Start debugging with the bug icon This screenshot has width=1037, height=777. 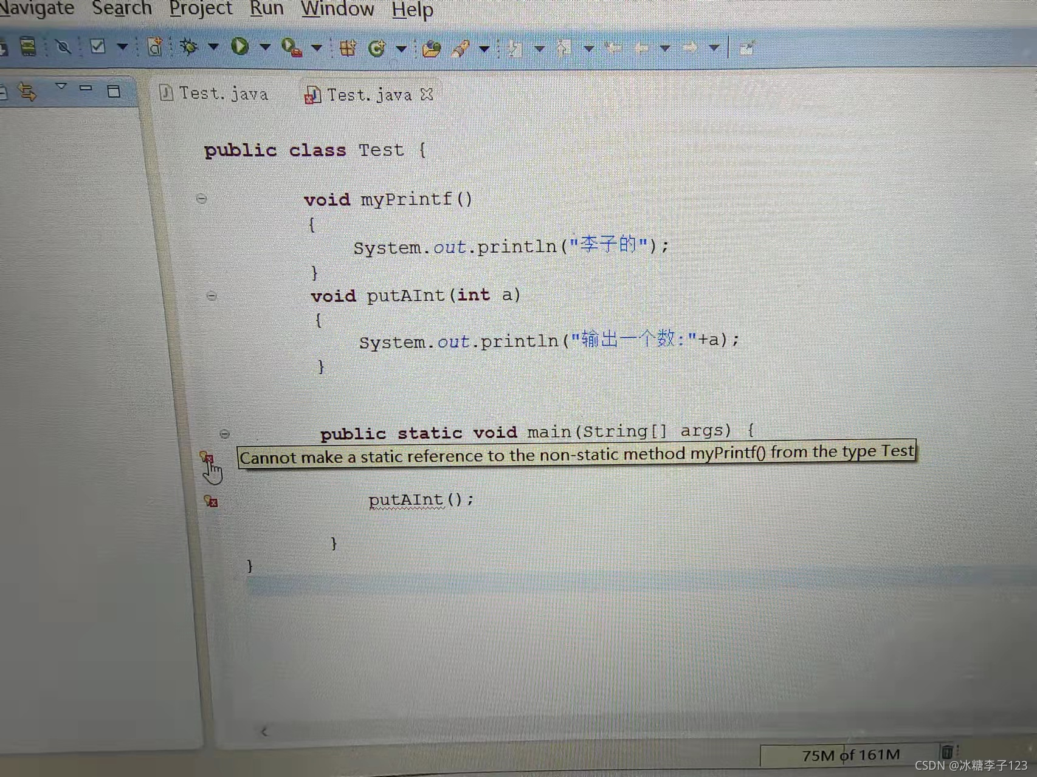[188, 47]
